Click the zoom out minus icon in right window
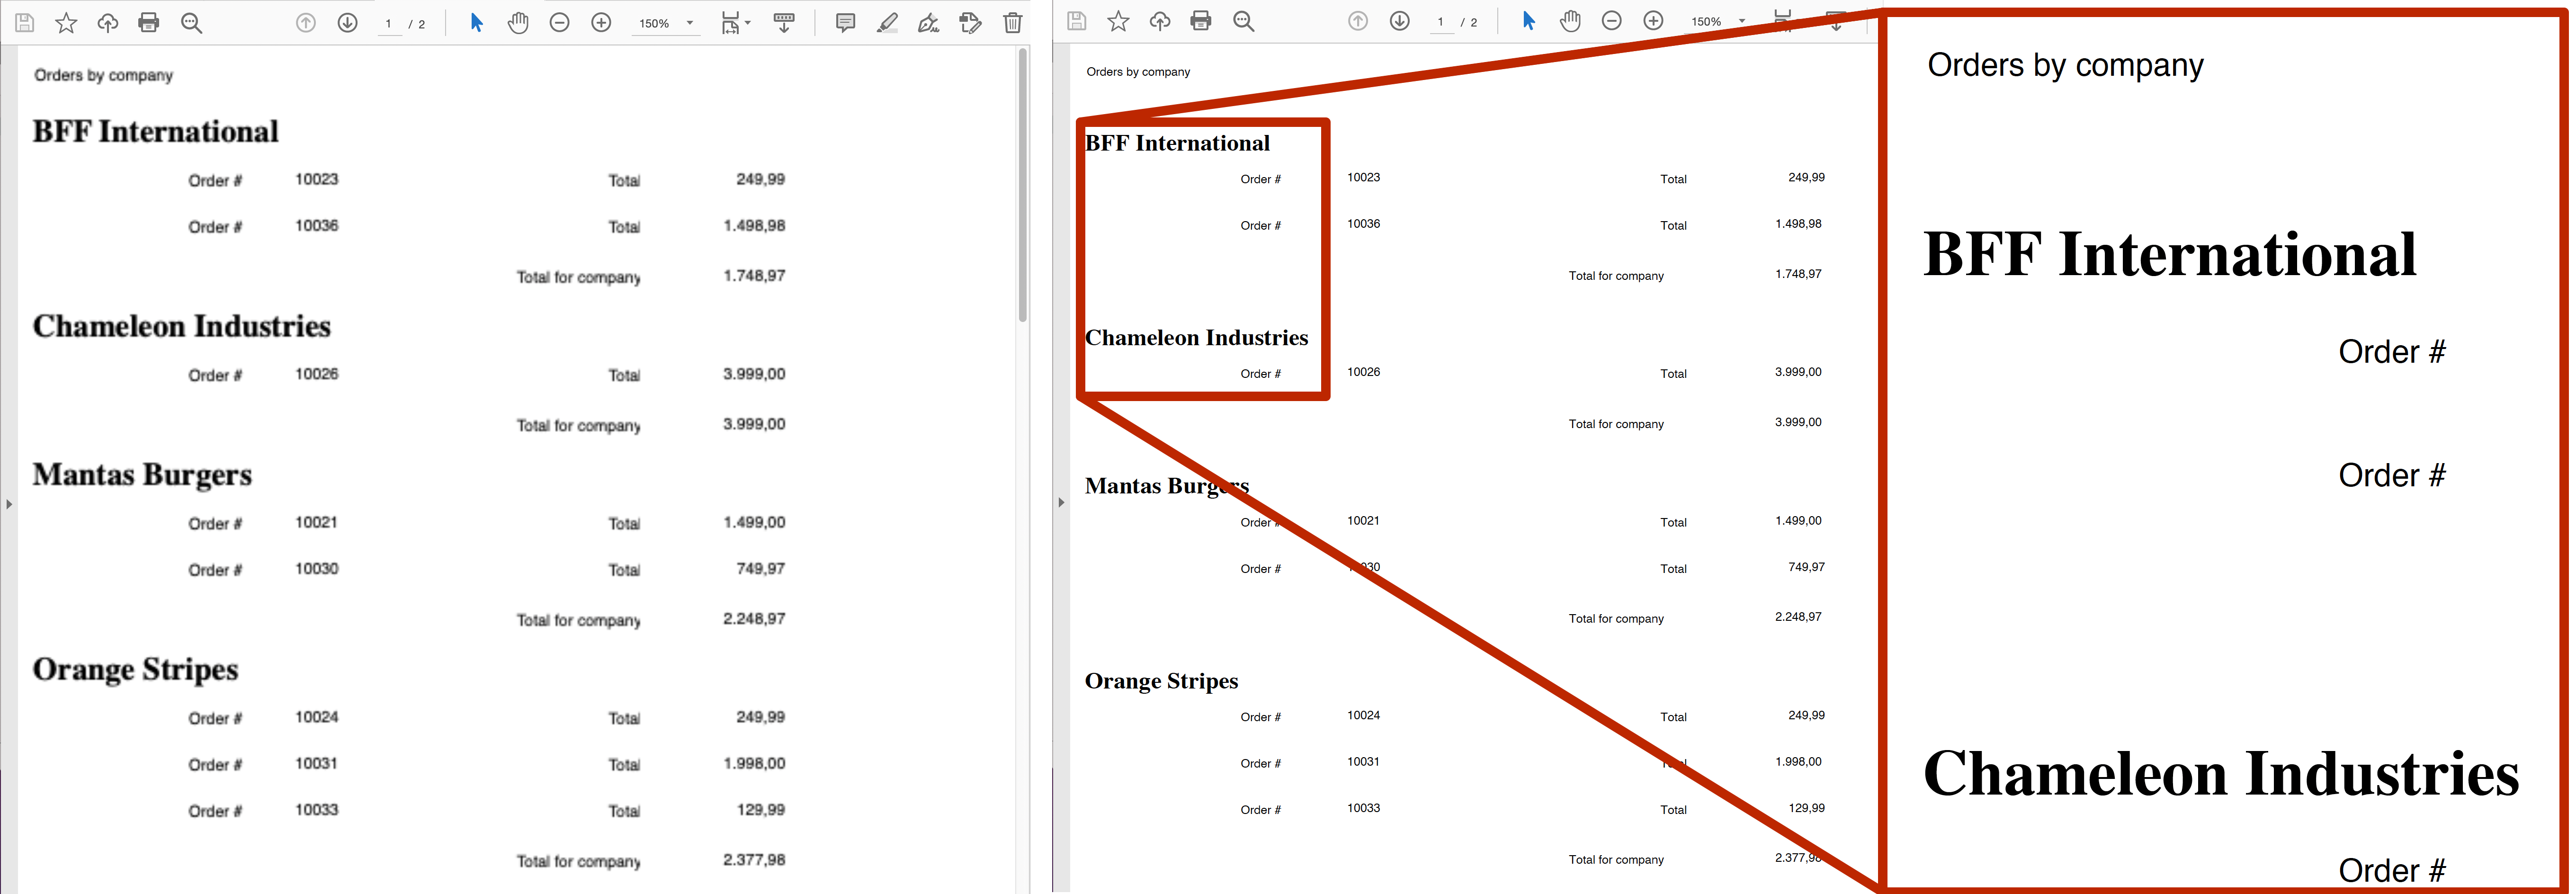 pos(1612,21)
